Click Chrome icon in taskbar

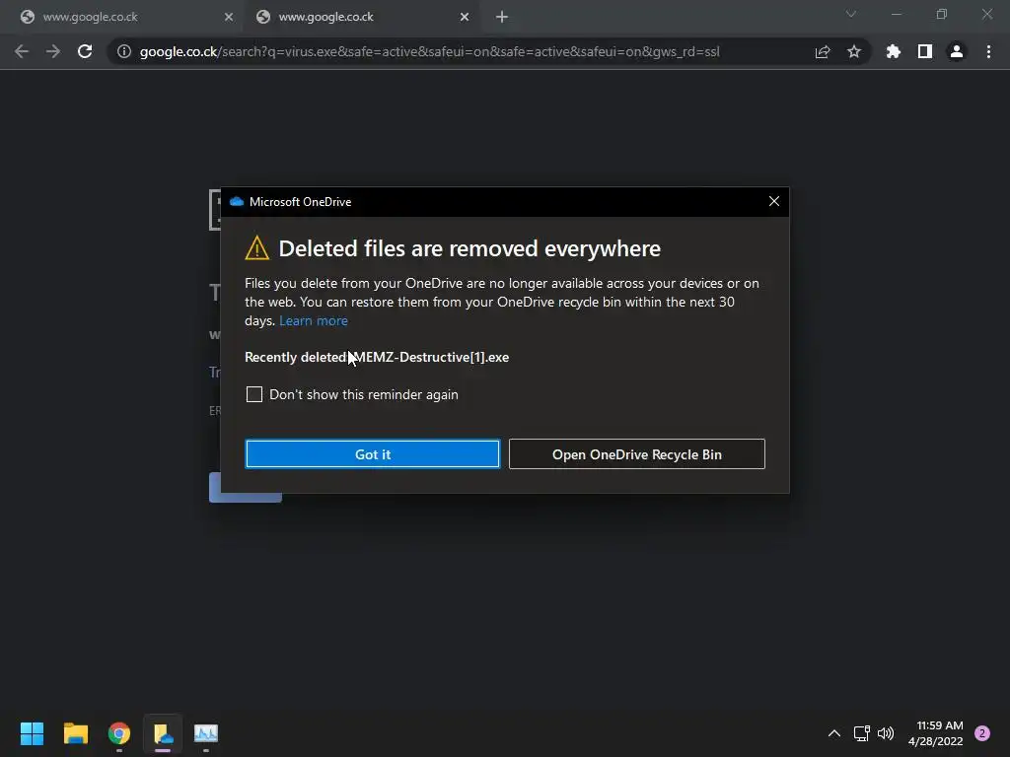[x=119, y=733]
